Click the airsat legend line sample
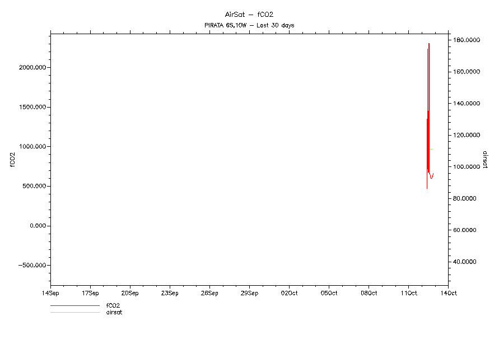The image size is (499, 353). [x=74, y=313]
